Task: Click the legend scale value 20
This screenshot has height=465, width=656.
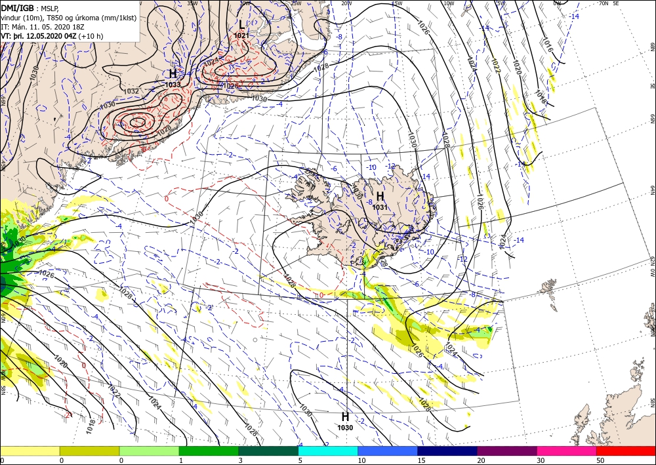Action: click(x=481, y=461)
